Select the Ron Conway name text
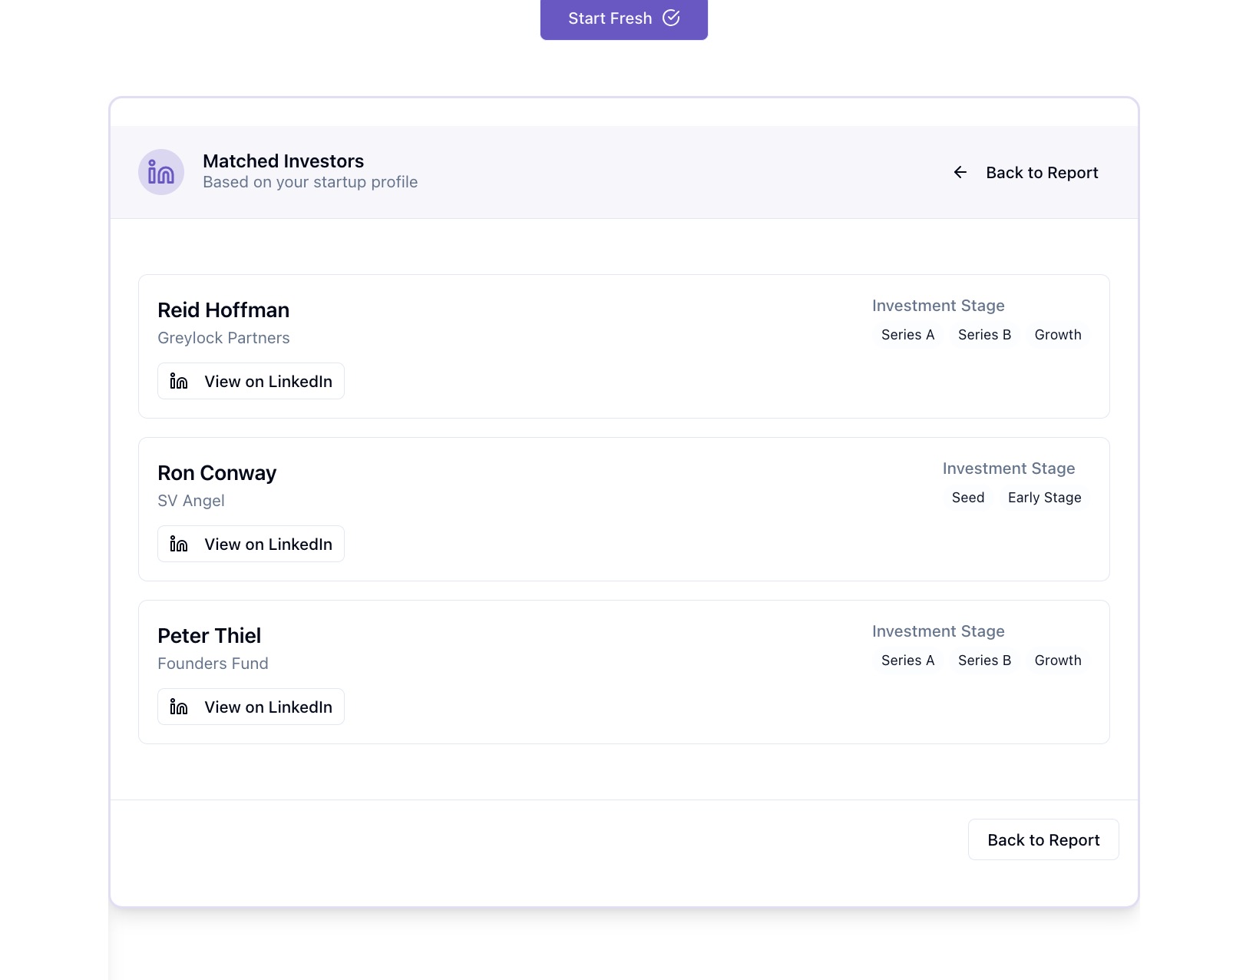The width and height of the screenshot is (1256, 980). [216, 473]
